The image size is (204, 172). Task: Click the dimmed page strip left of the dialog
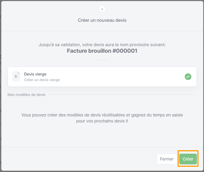click(x=1, y=86)
